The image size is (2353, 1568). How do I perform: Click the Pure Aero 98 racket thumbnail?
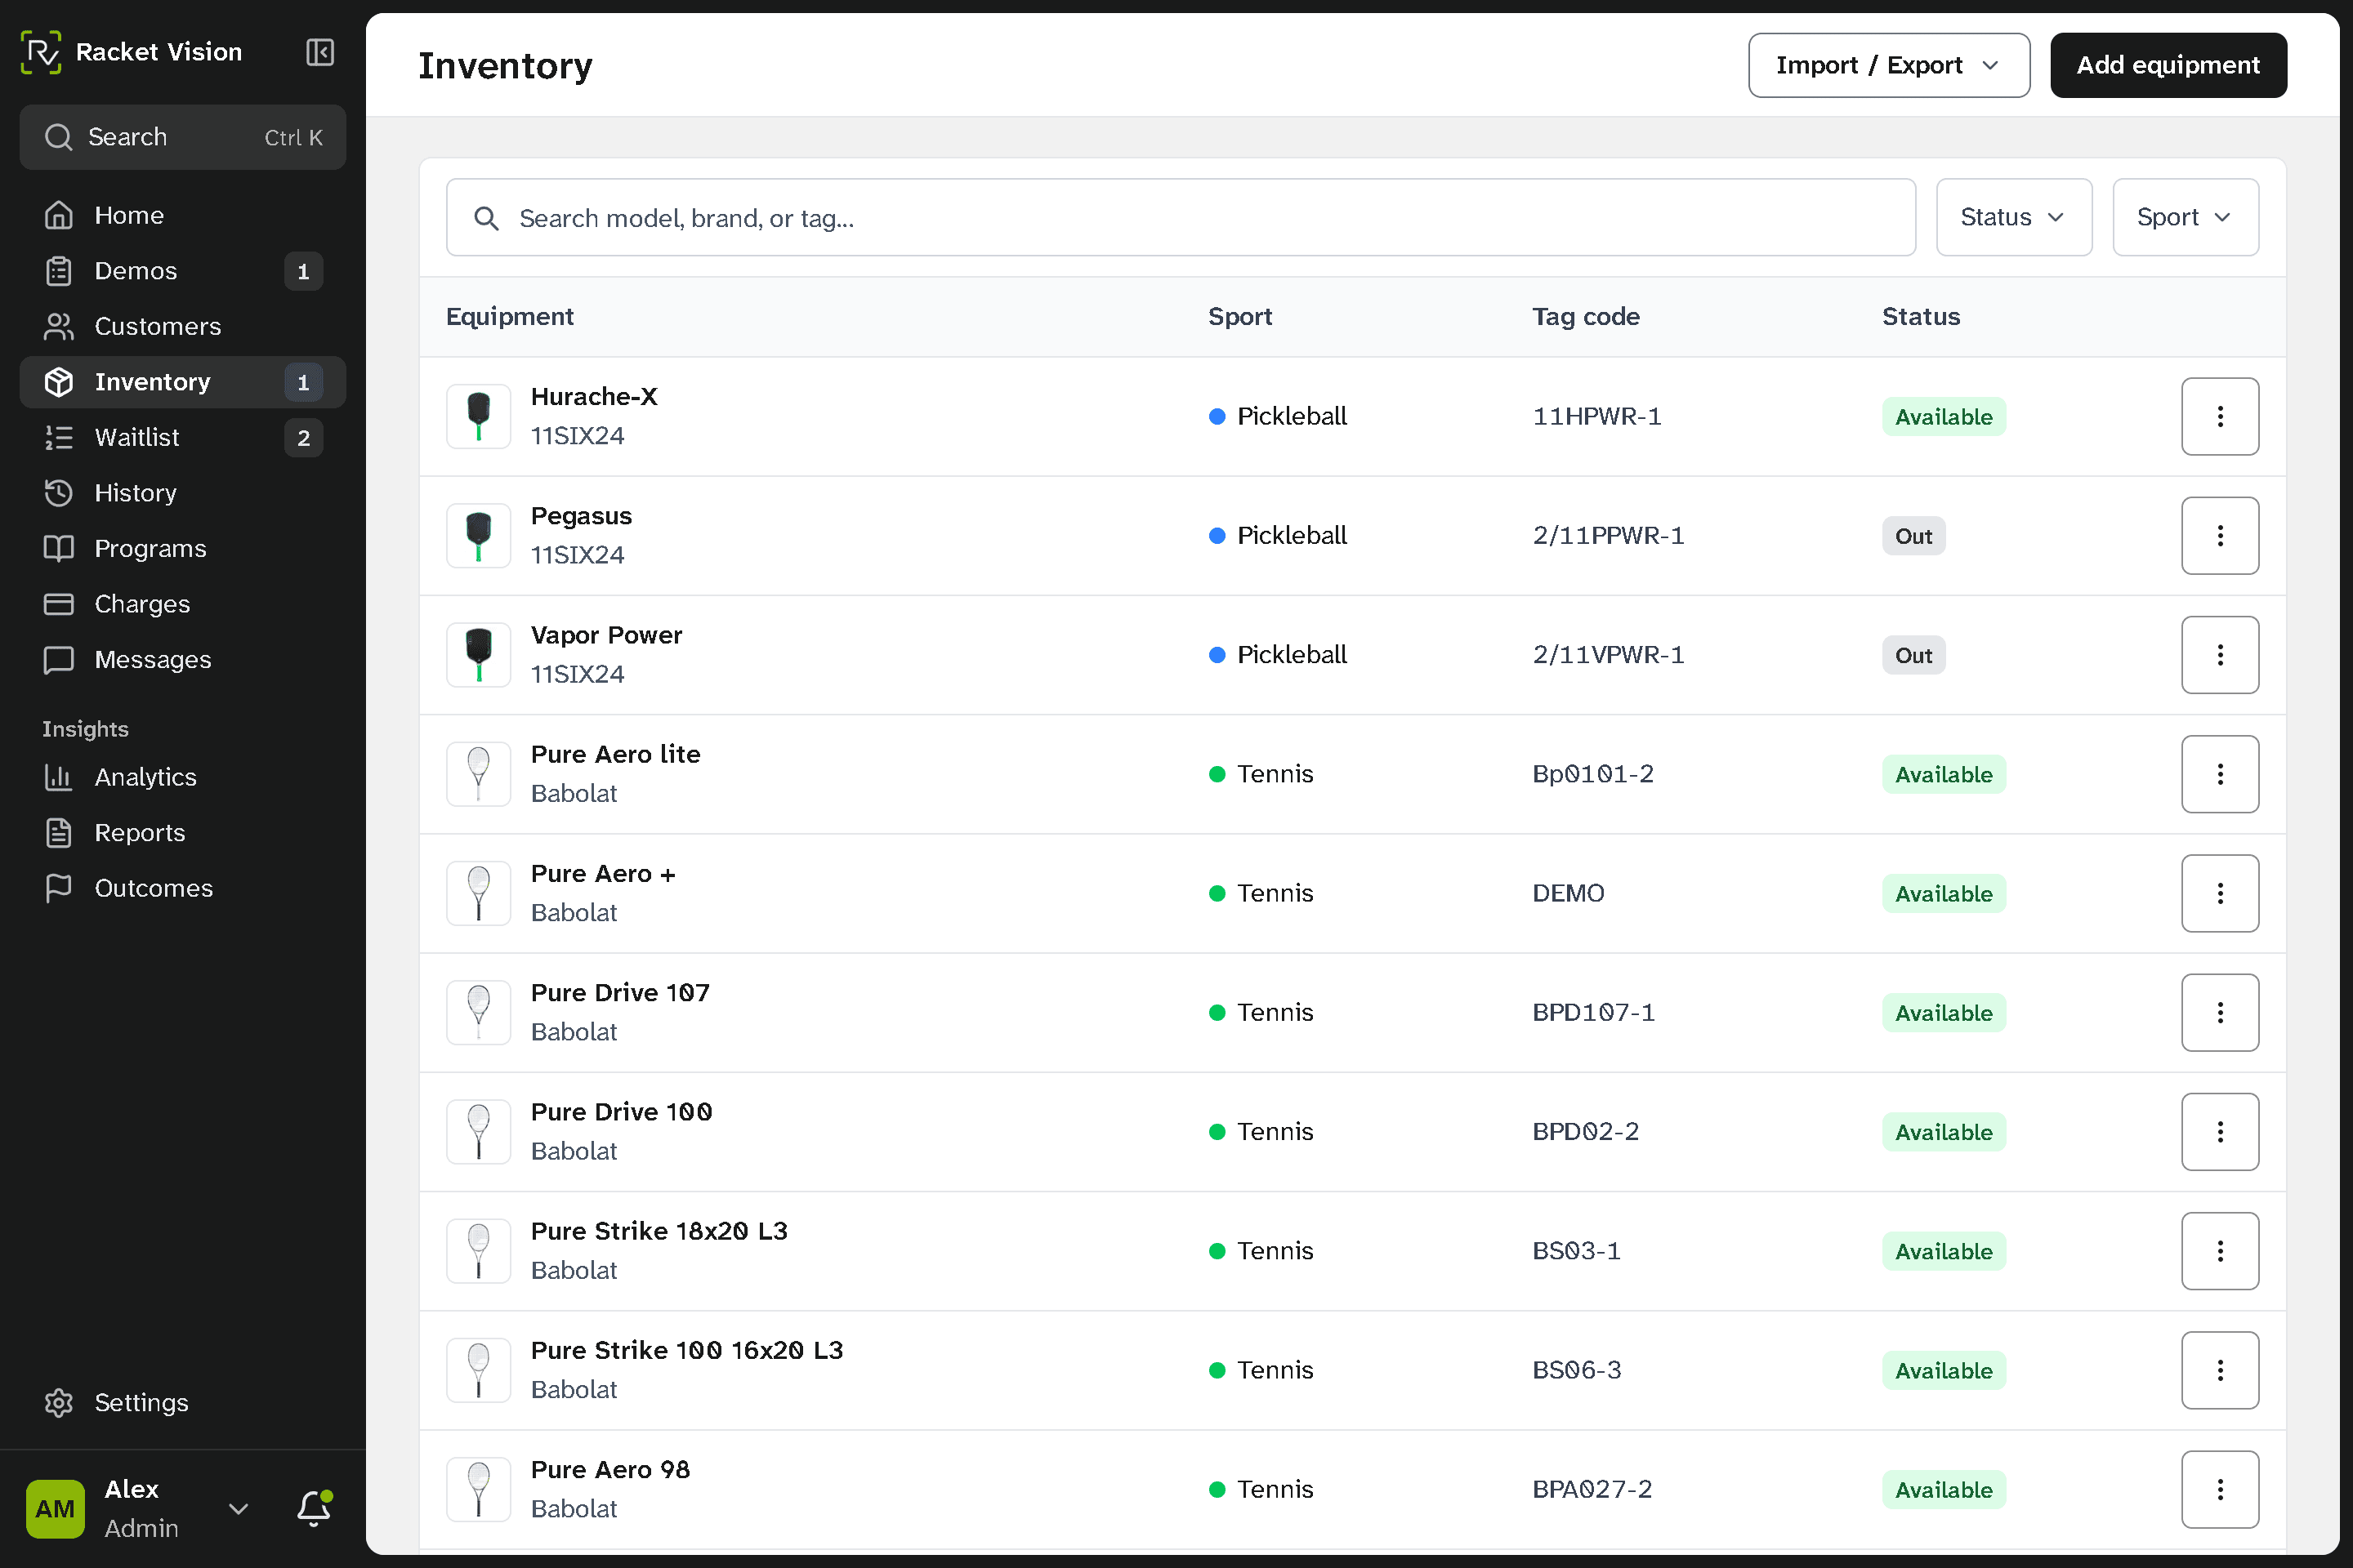pyautogui.click(x=478, y=1489)
